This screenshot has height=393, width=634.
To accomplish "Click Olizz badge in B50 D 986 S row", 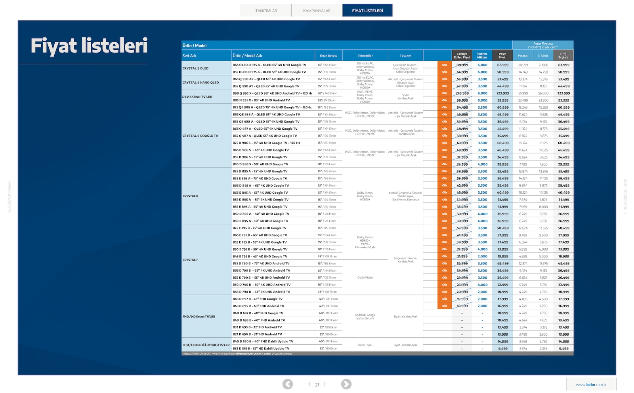I will pyautogui.click(x=445, y=164).
